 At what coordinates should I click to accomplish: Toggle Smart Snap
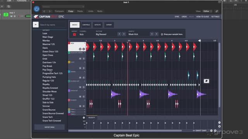tap(200, 131)
